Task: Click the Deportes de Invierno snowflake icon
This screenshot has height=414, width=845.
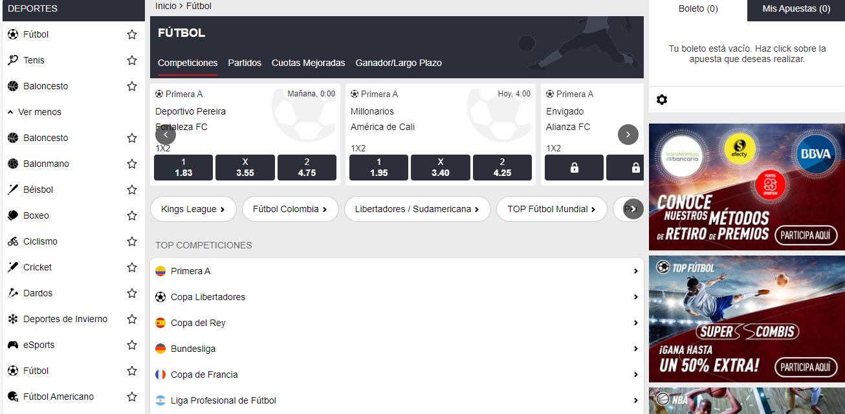Action: click(13, 319)
